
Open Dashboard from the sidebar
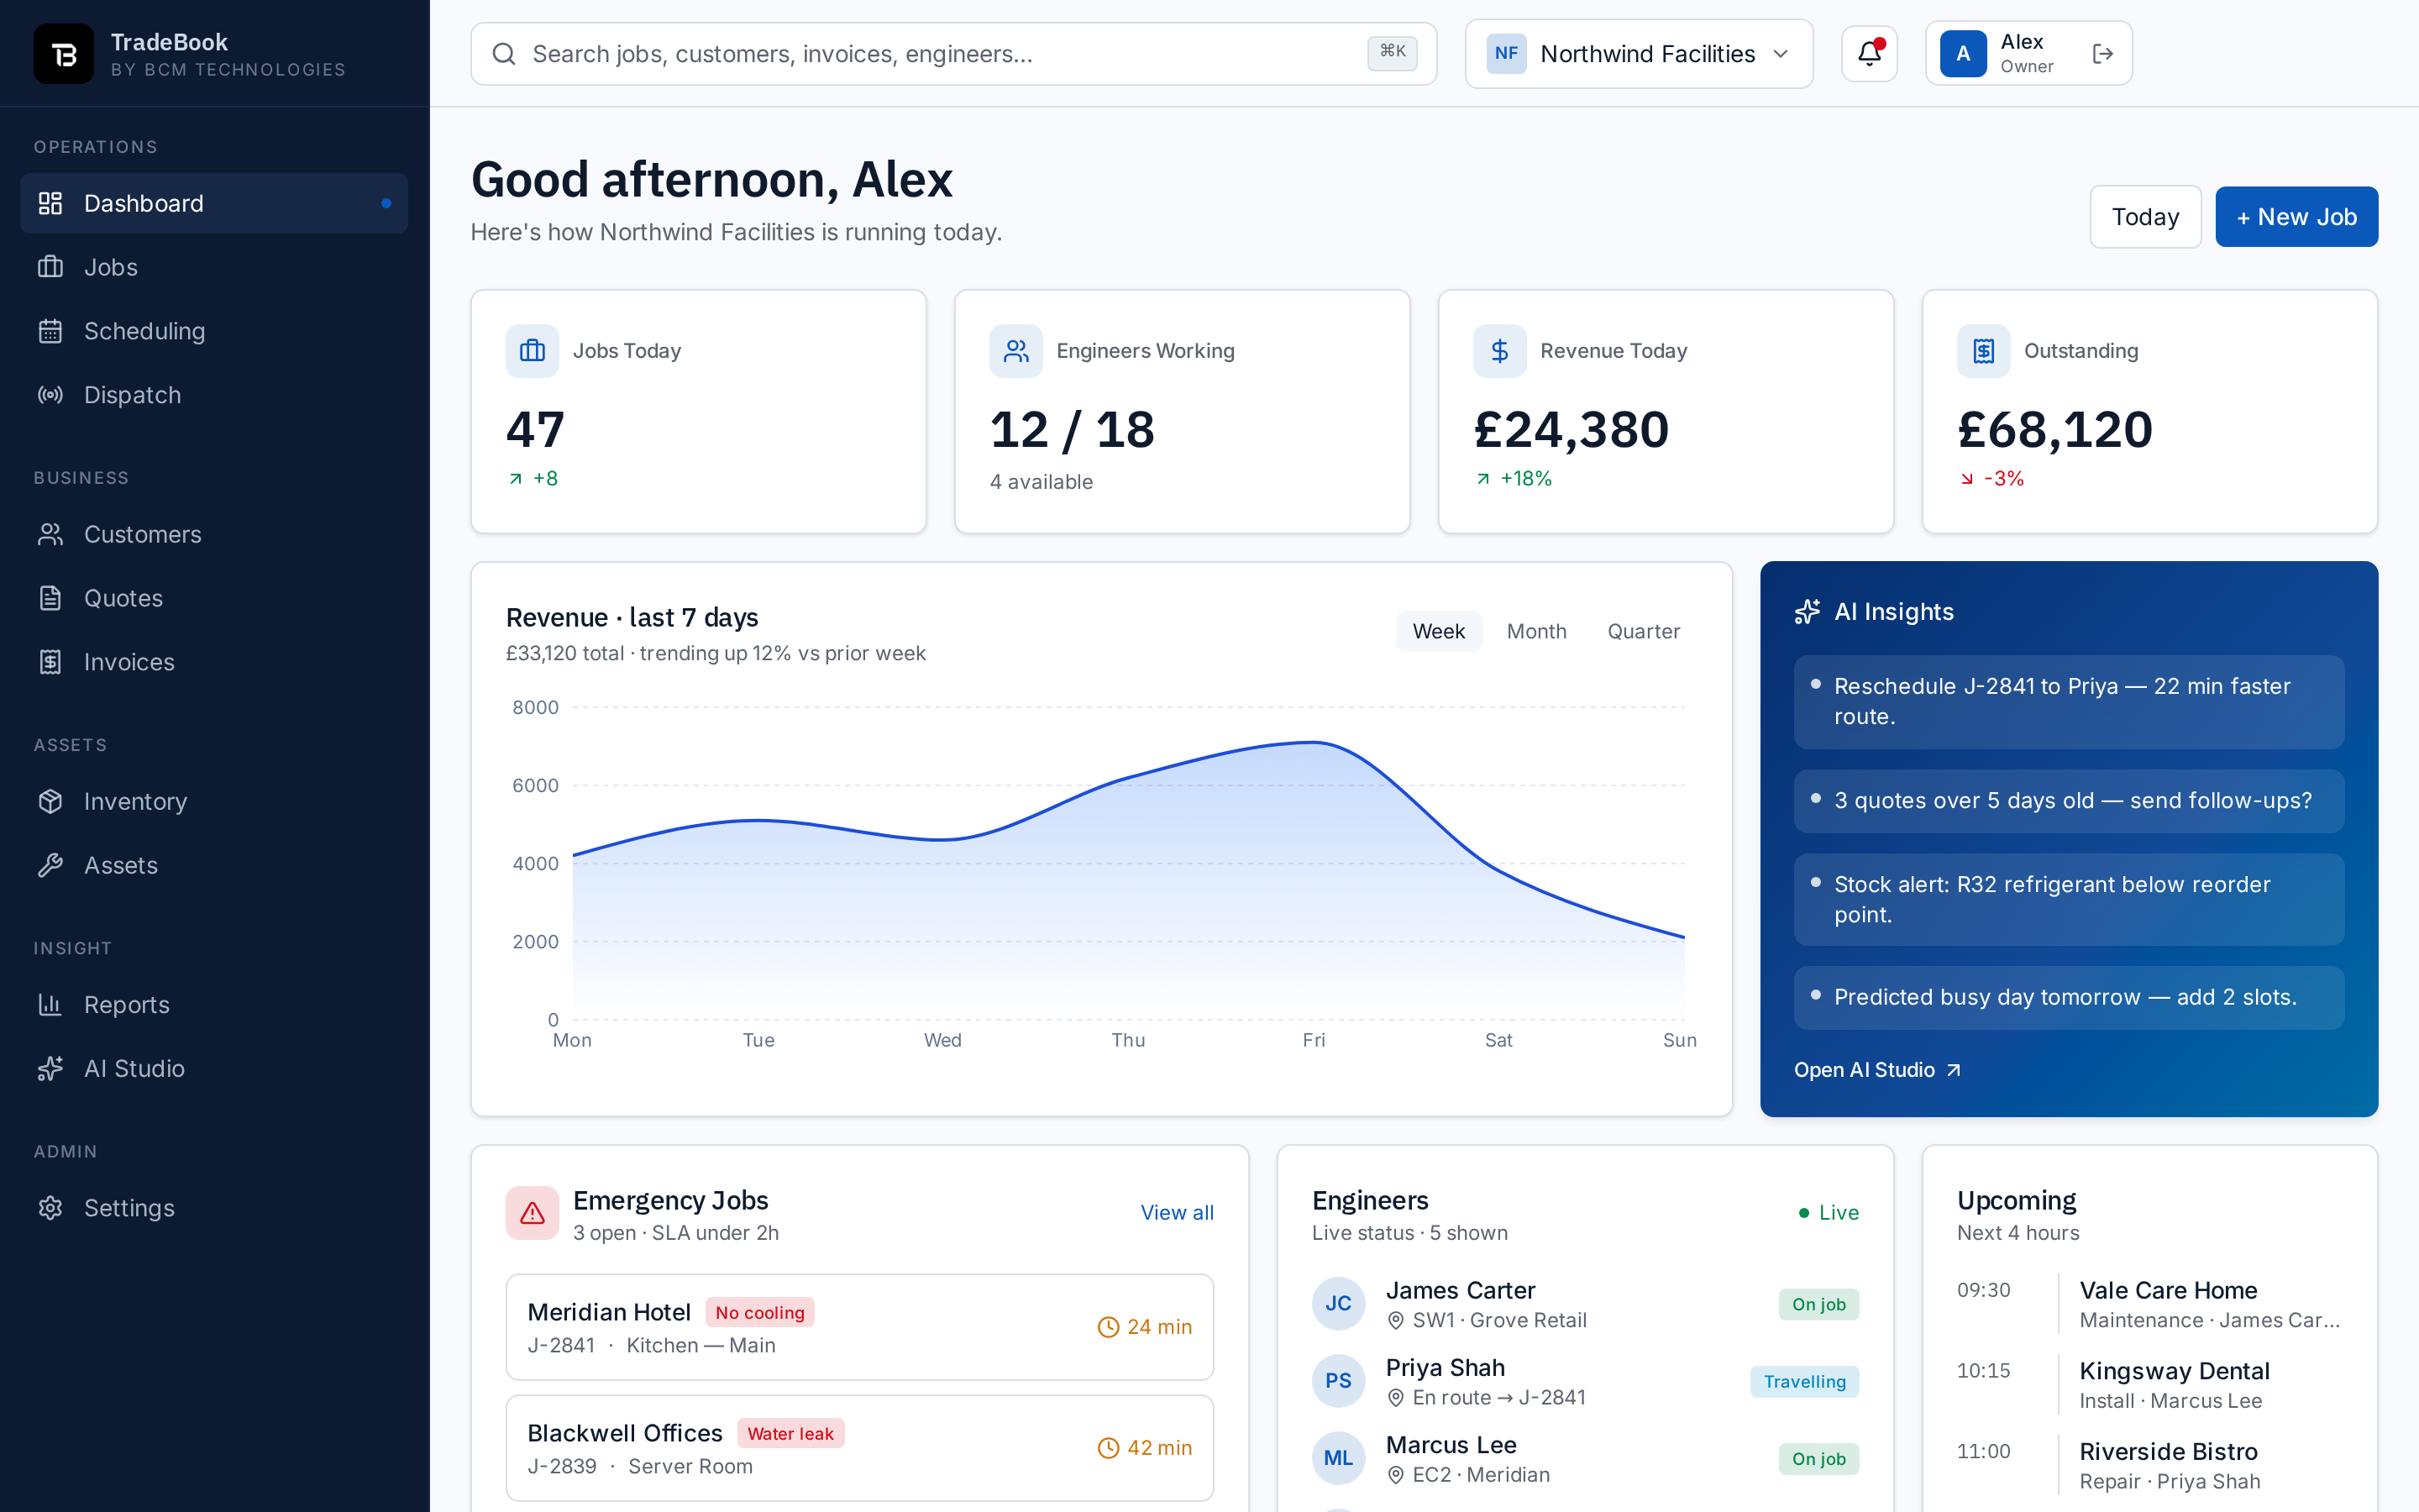214,203
